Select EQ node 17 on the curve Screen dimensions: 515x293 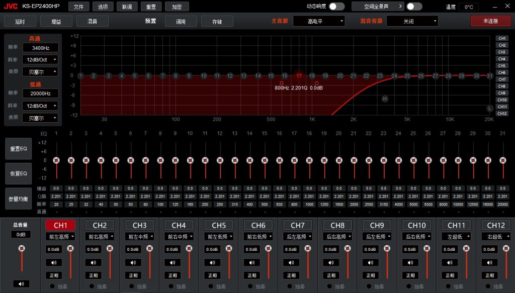pyautogui.click(x=299, y=76)
